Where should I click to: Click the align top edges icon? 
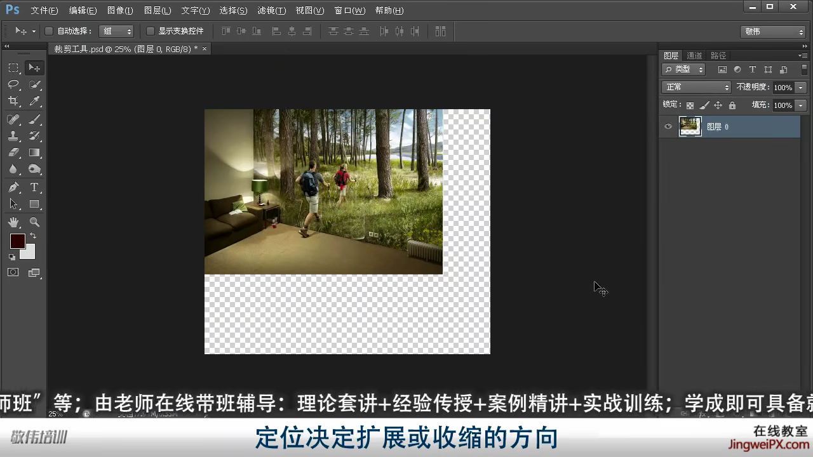(x=226, y=31)
